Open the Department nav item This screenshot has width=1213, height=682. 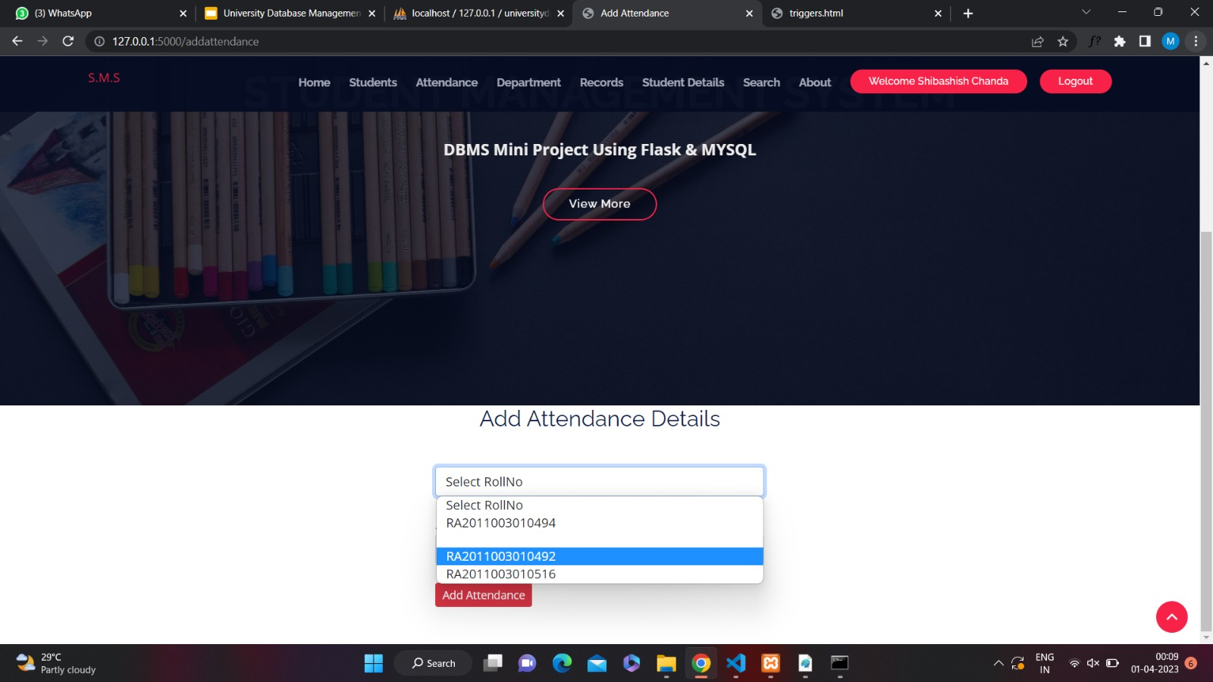(x=528, y=83)
